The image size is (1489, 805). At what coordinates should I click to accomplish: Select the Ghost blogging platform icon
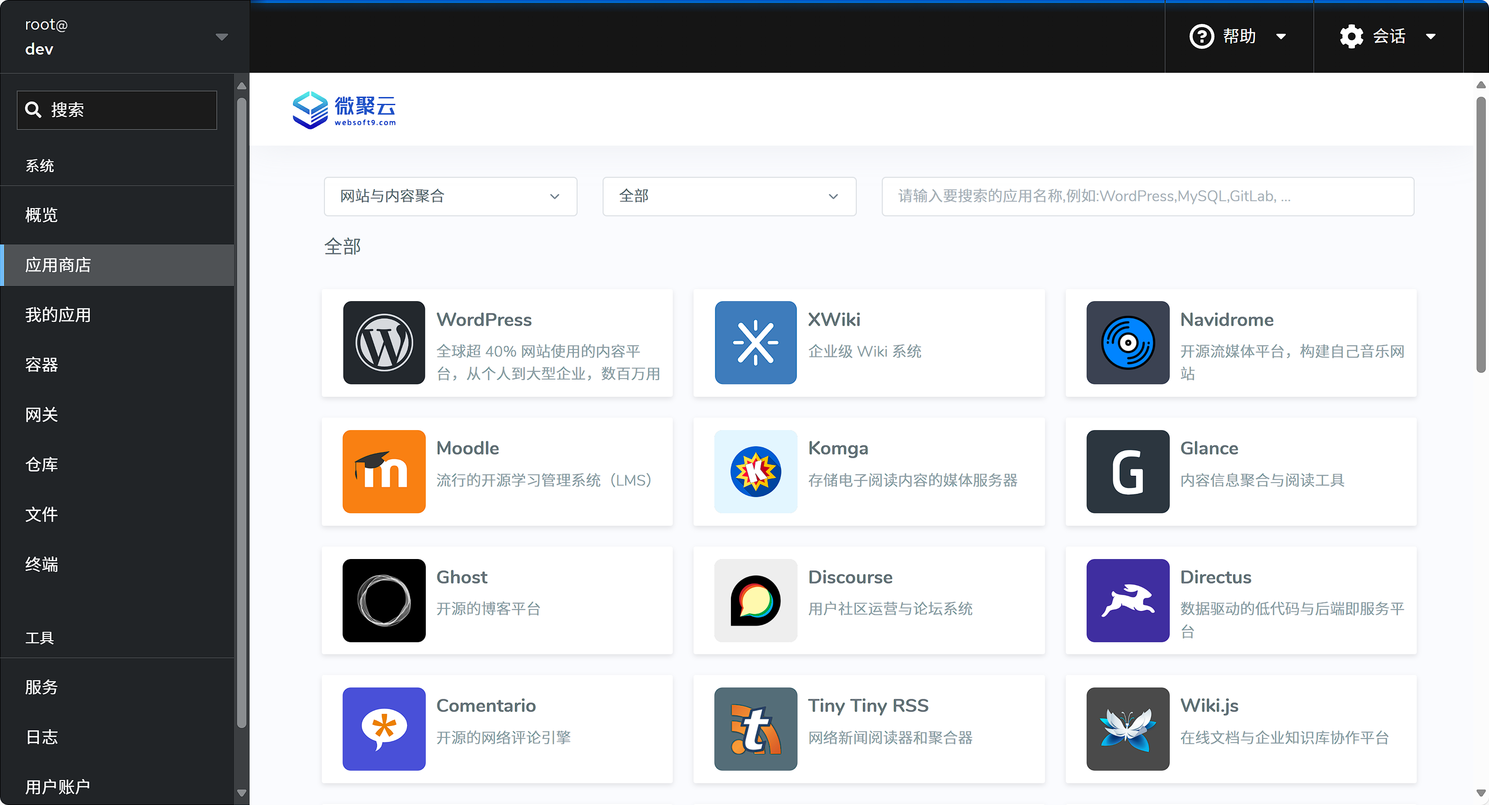[383, 600]
